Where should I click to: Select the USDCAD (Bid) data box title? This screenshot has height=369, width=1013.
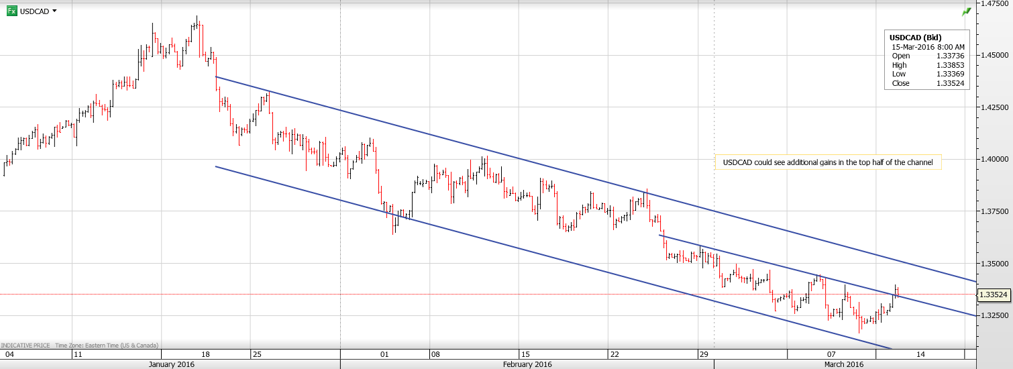pyautogui.click(x=916, y=38)
